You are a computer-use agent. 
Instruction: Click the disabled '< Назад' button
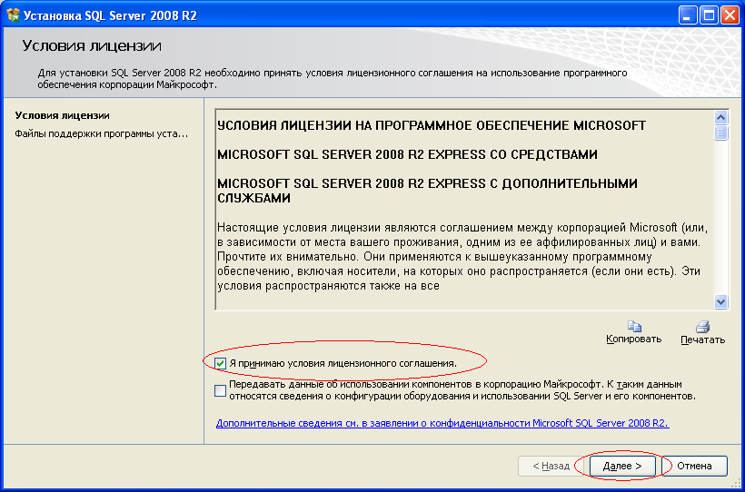tap(551, 466)
